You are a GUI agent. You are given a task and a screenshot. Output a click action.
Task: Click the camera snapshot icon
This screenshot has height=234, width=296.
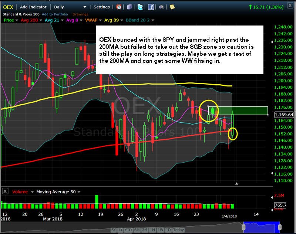pyautogui.click(x=161, y=7)
